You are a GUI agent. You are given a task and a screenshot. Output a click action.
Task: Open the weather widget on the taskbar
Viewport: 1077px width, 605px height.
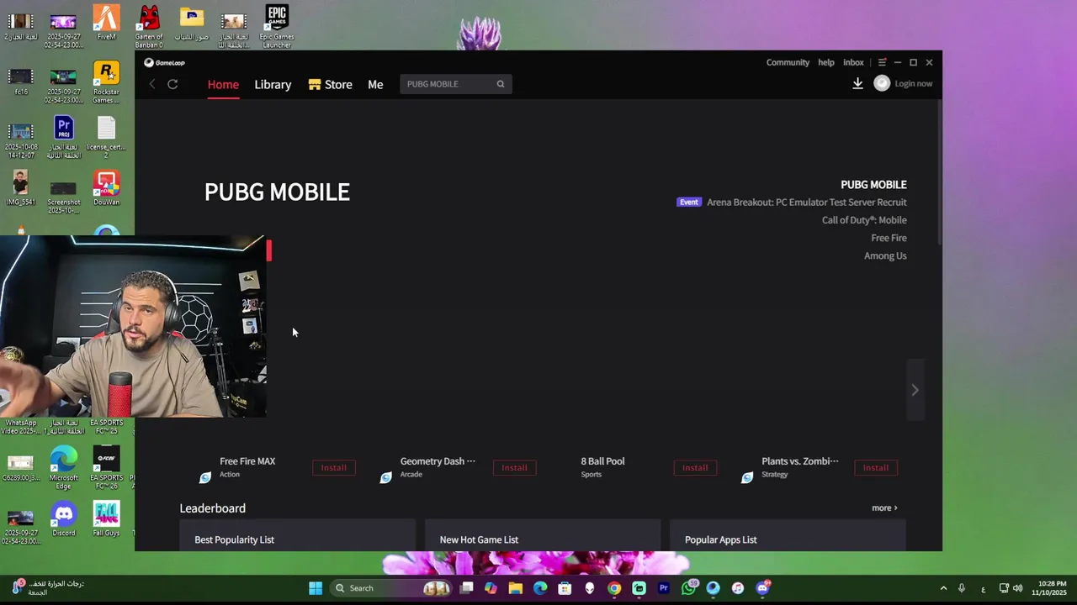(46, 587)
